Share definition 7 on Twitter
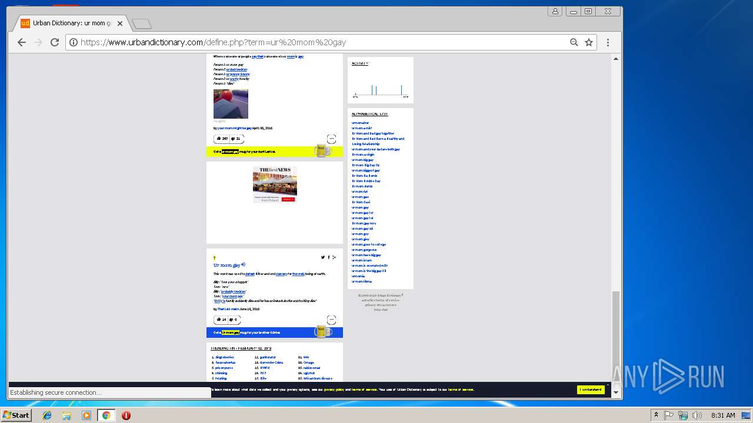This screenshot has width=753, height=423. point(323,257)
